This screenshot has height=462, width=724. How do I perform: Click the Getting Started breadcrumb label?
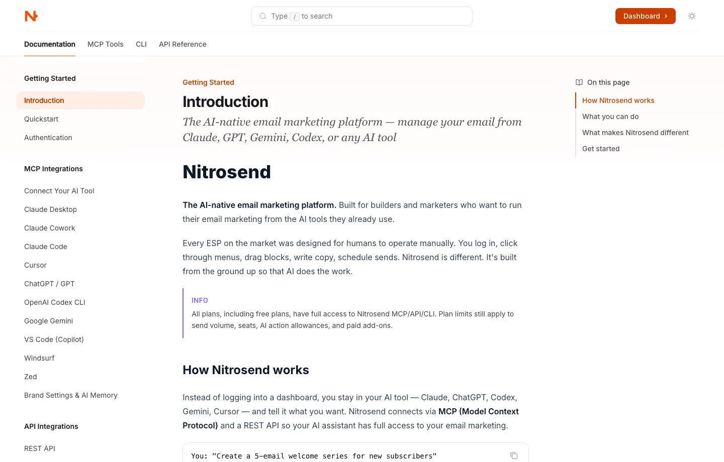point(208,82)
